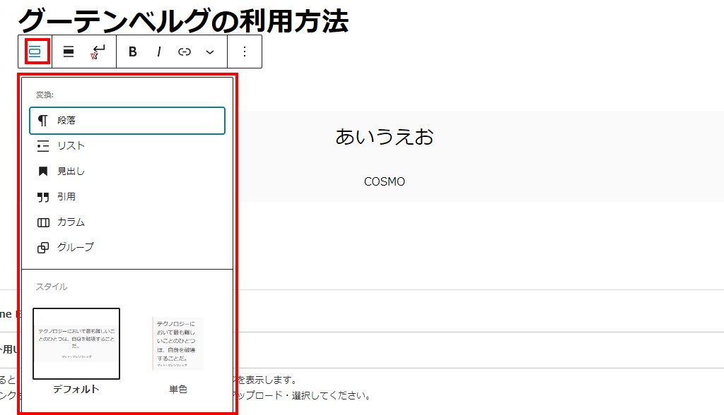Change block to 引用 (quote)
The width and height of the screenshot is (724, 415).
point(66,197)
